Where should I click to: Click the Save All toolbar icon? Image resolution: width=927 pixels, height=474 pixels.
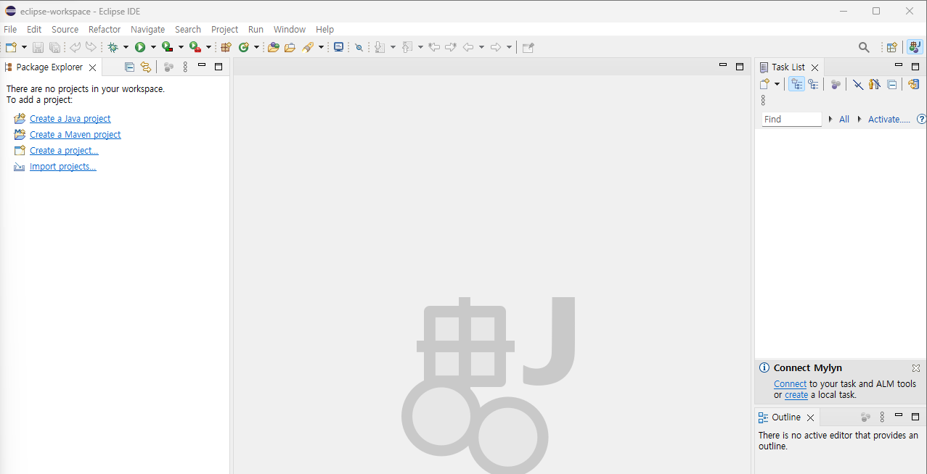point(54,47)
